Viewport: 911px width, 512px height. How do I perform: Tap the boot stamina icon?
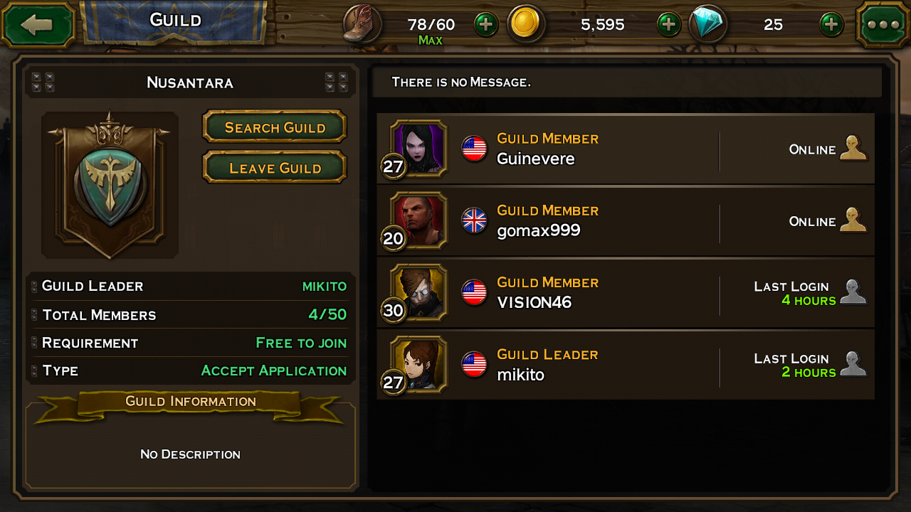point(362,24)
